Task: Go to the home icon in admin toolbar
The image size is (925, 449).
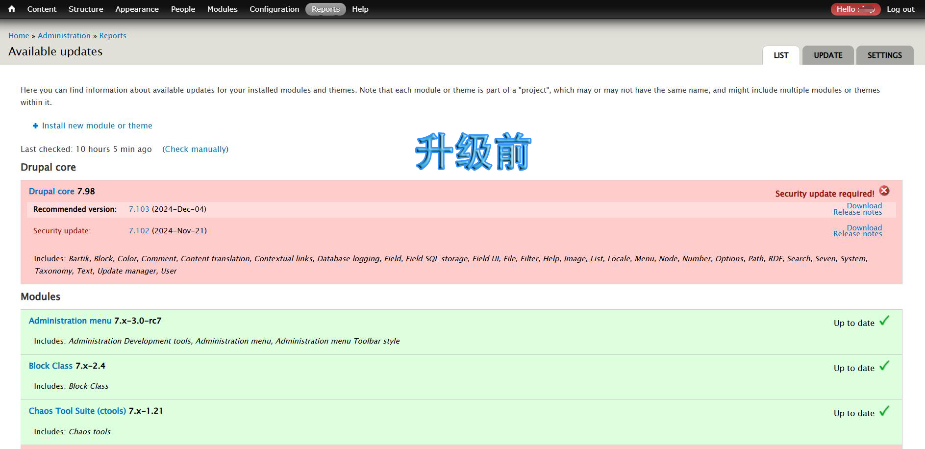Action: (x=12, y=9)
